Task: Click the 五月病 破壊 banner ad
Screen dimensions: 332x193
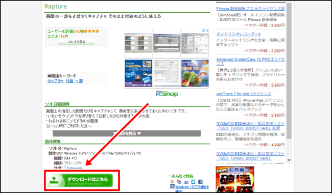Action: coord(235,179)
